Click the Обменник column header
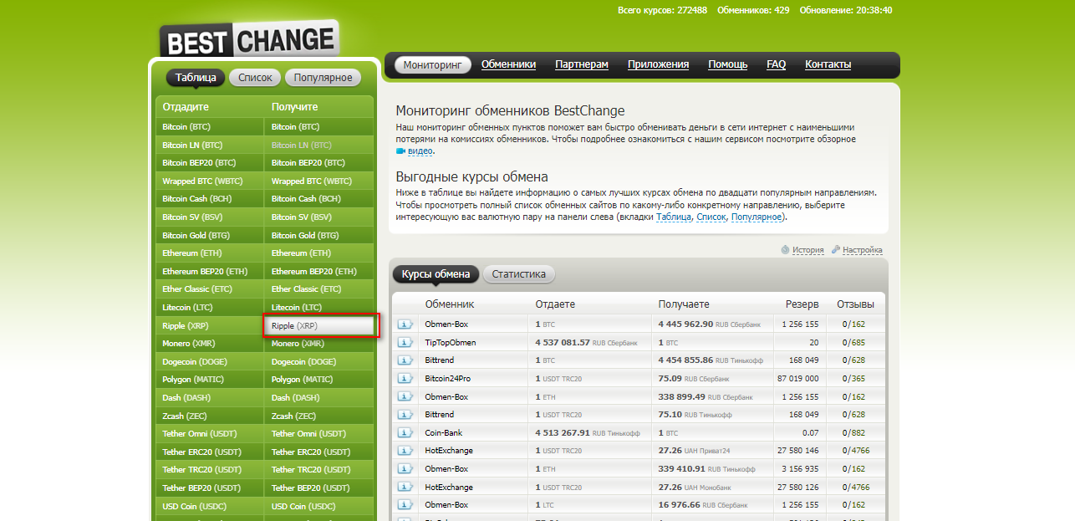The width and height of the screenshot is (1075, 521). coord(450,304)
